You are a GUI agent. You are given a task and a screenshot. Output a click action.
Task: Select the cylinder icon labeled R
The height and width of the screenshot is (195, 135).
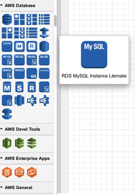pyautogui.click(x=32, y=87)
